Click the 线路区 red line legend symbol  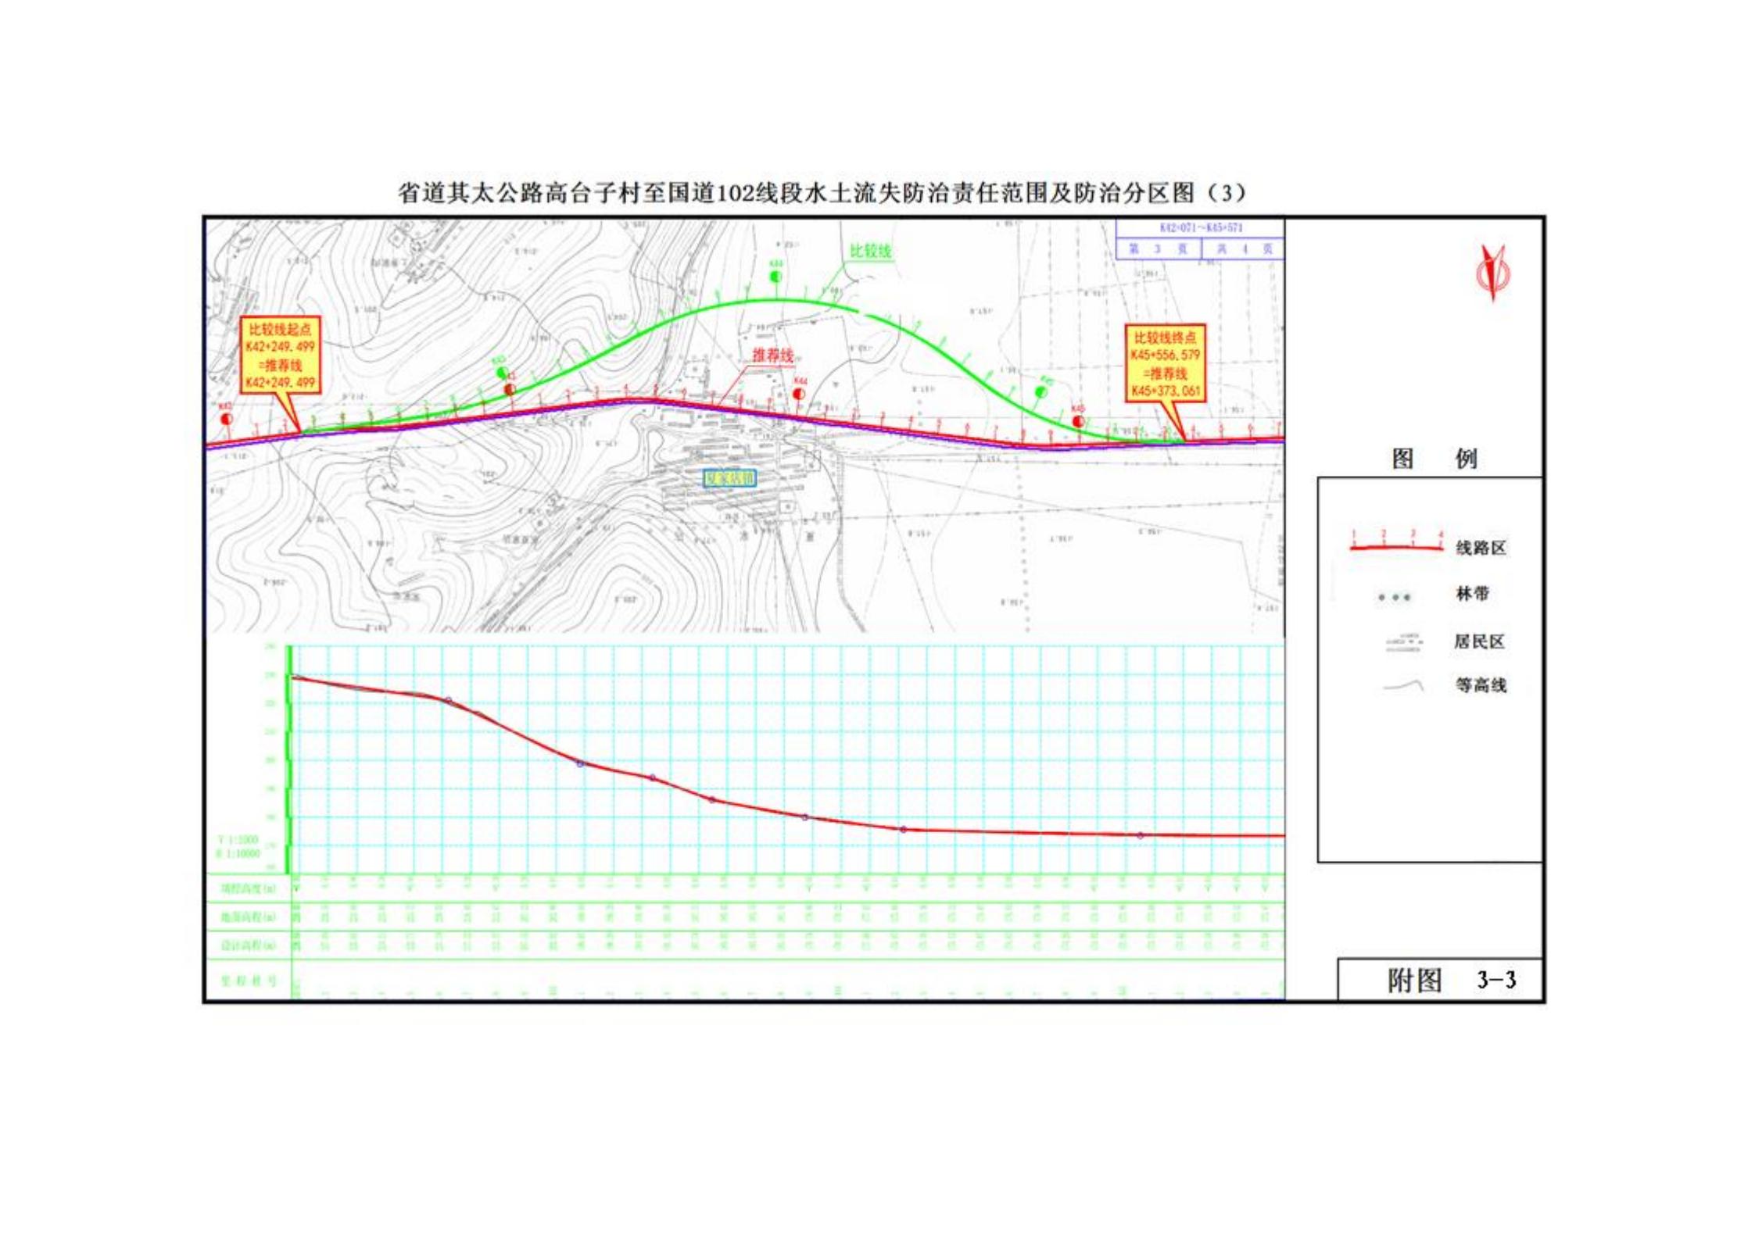(1396, 545)
